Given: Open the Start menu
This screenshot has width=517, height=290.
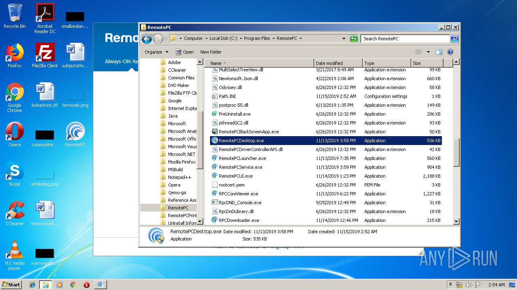Looking at the screenshot, I should point(11,284).
